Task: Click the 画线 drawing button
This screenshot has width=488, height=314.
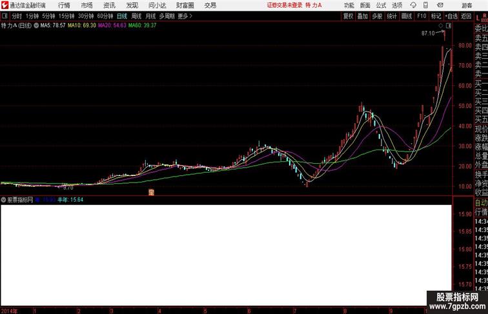Action: coord(407,16)
